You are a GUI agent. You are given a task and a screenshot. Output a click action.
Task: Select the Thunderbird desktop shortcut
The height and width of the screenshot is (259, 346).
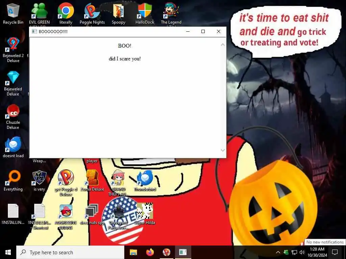(145, 181)
